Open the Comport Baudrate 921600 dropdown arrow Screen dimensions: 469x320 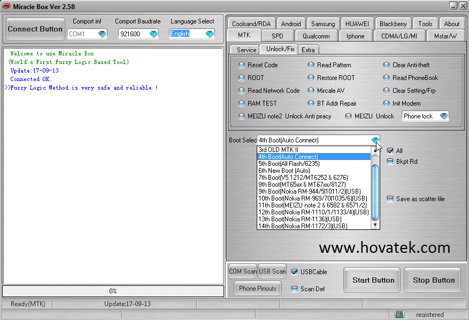[153, 34]
